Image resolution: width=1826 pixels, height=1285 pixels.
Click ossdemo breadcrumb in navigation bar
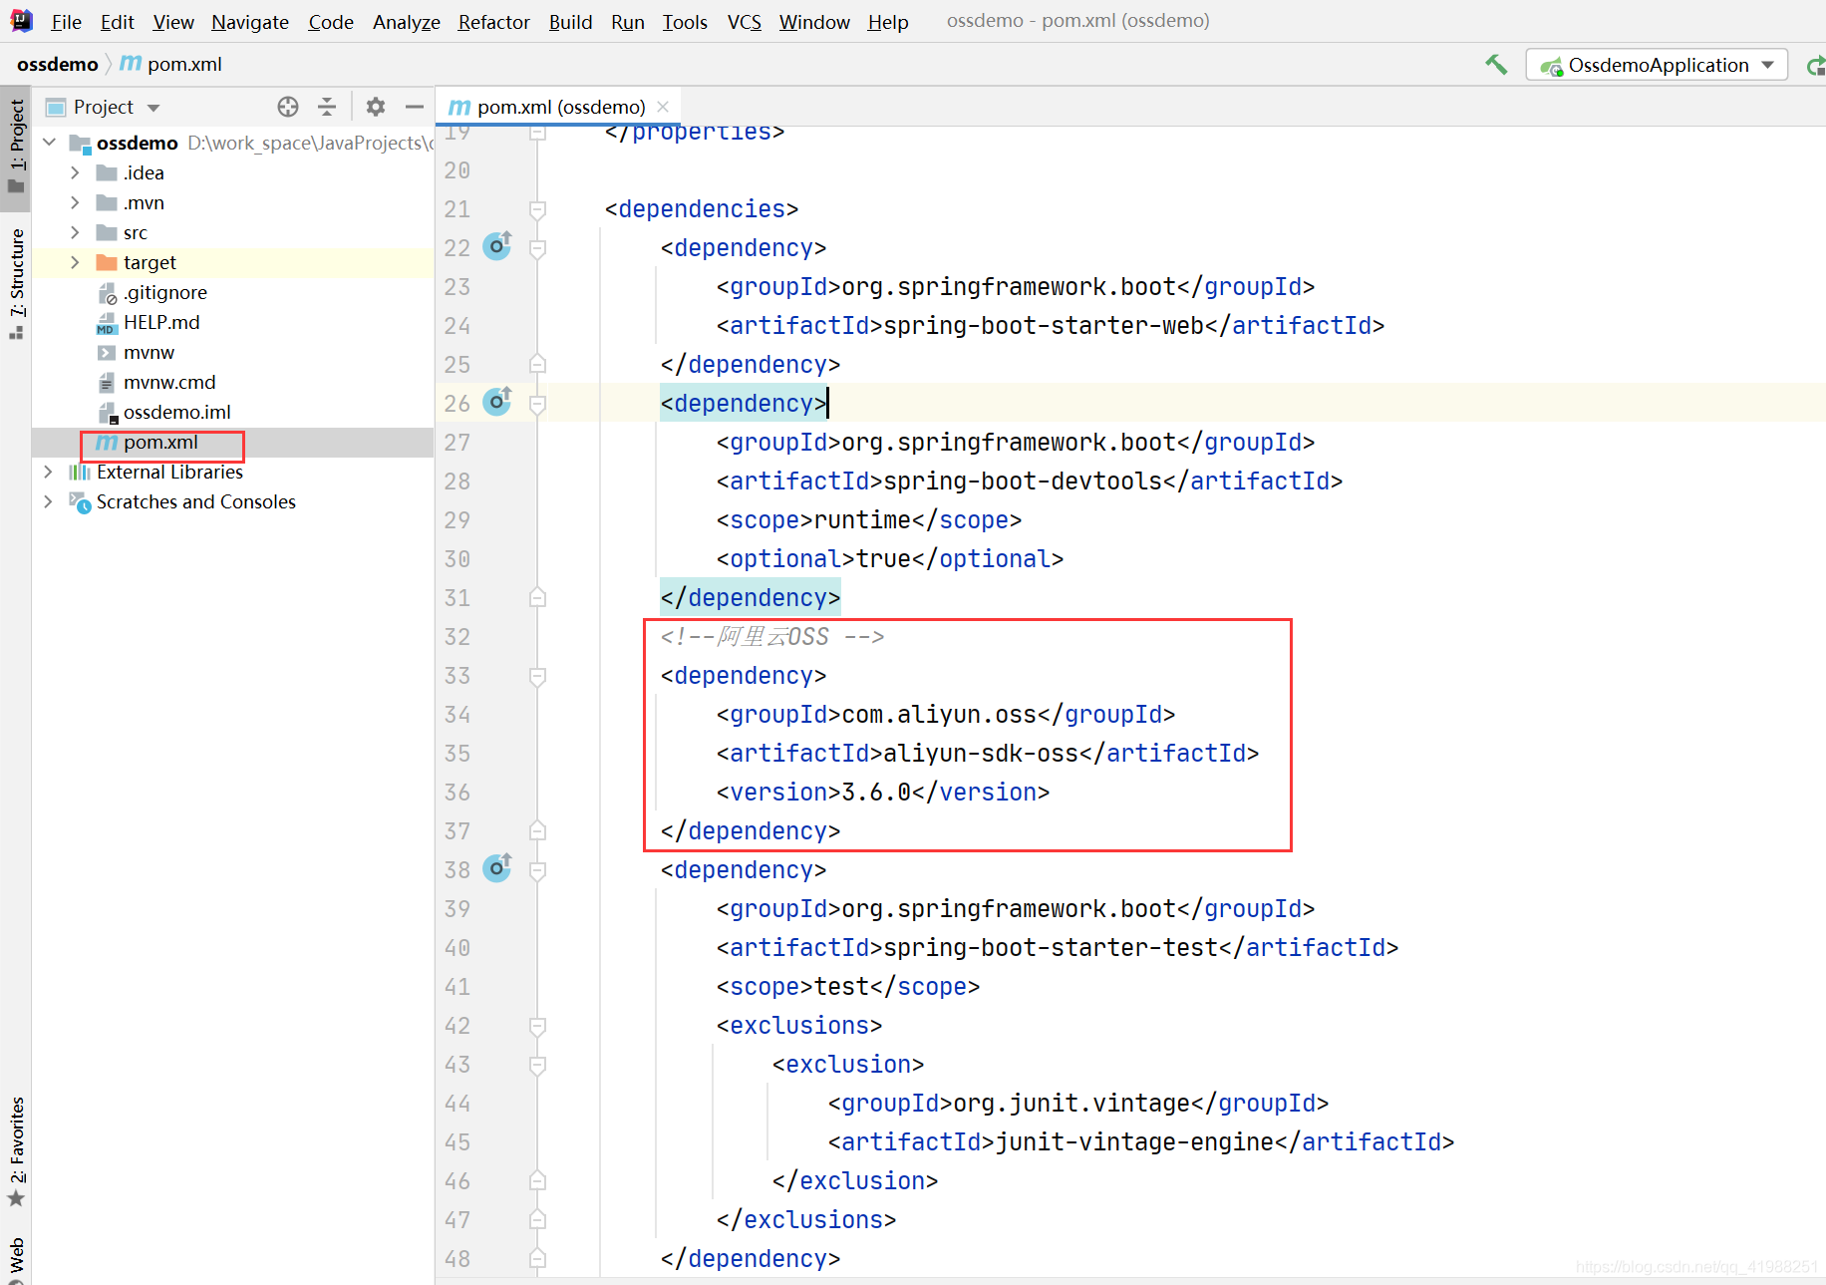58,65
